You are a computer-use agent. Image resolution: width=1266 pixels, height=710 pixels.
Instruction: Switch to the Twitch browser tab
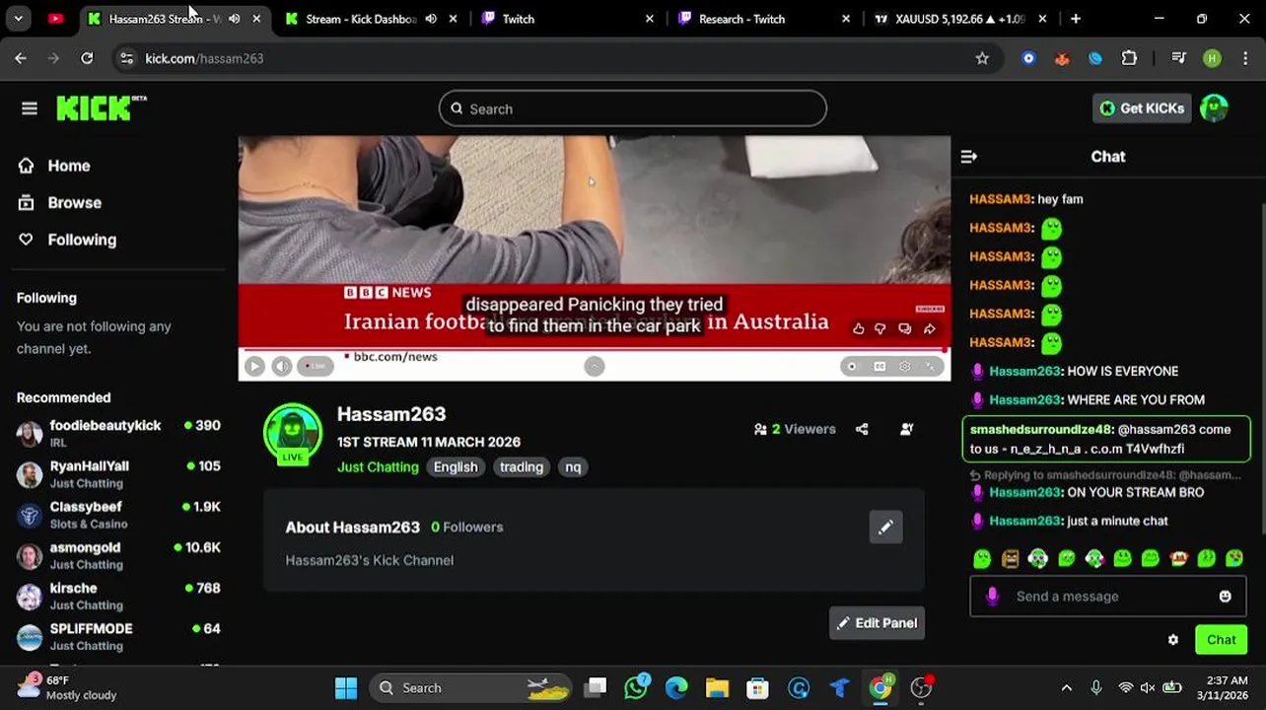click(x=519, y=19)
